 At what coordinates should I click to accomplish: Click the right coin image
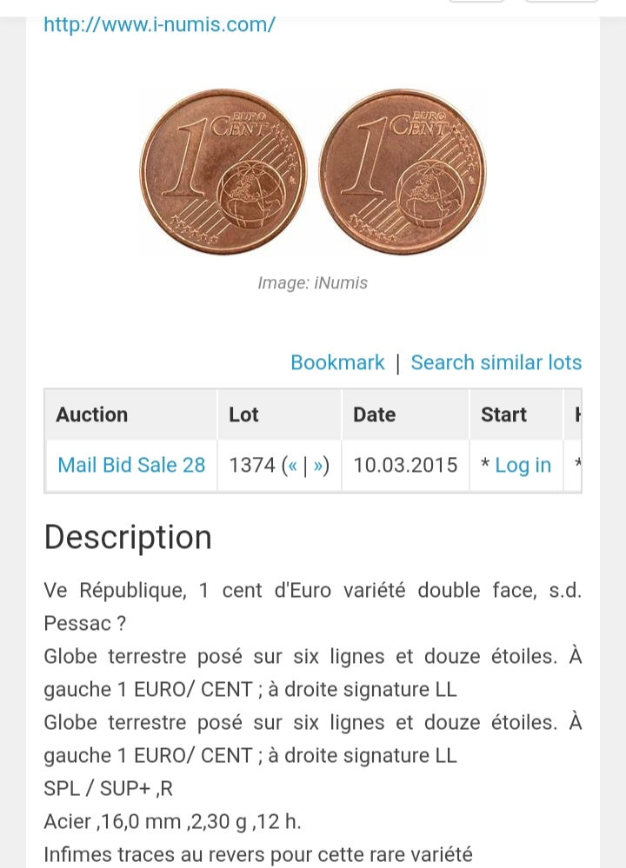point(403,172)
